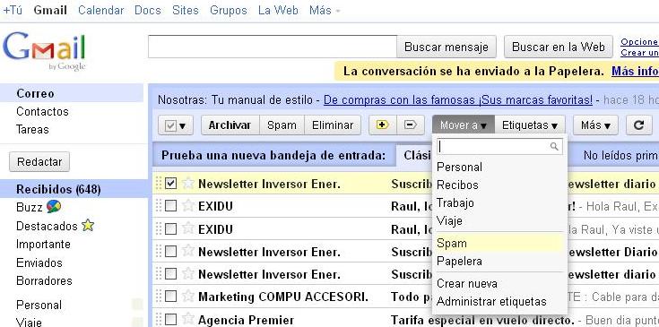Check the Marketing COMPU ACCESORI. email checkbox

[x=170, y=297]
